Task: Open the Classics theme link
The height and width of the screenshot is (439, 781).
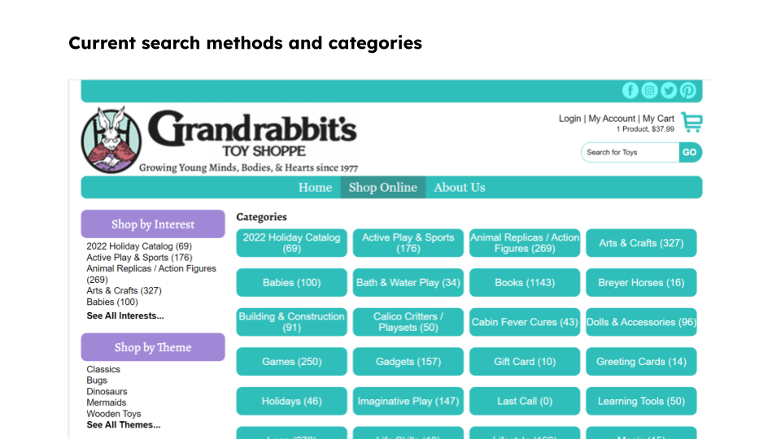Action: pos(103,369)
